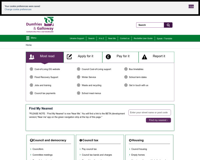Click the header Search text field
Screen dimensions: 200x160
[150, 25]
